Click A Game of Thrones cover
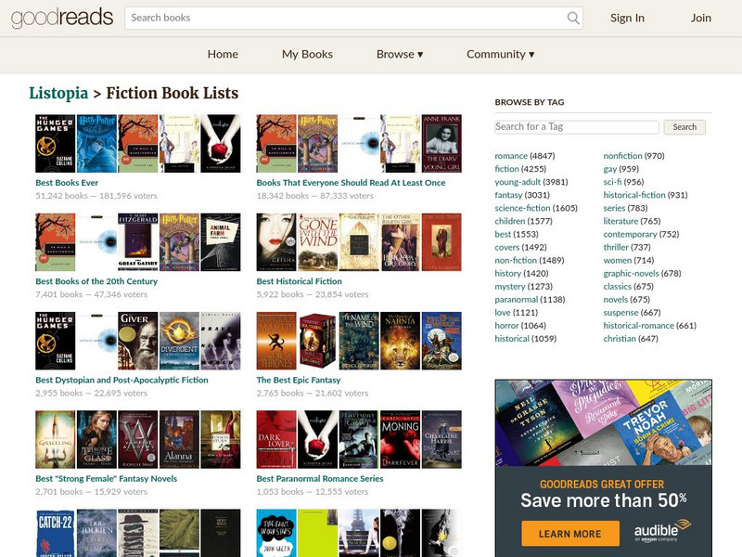The image size is (742, 557). 276,341
